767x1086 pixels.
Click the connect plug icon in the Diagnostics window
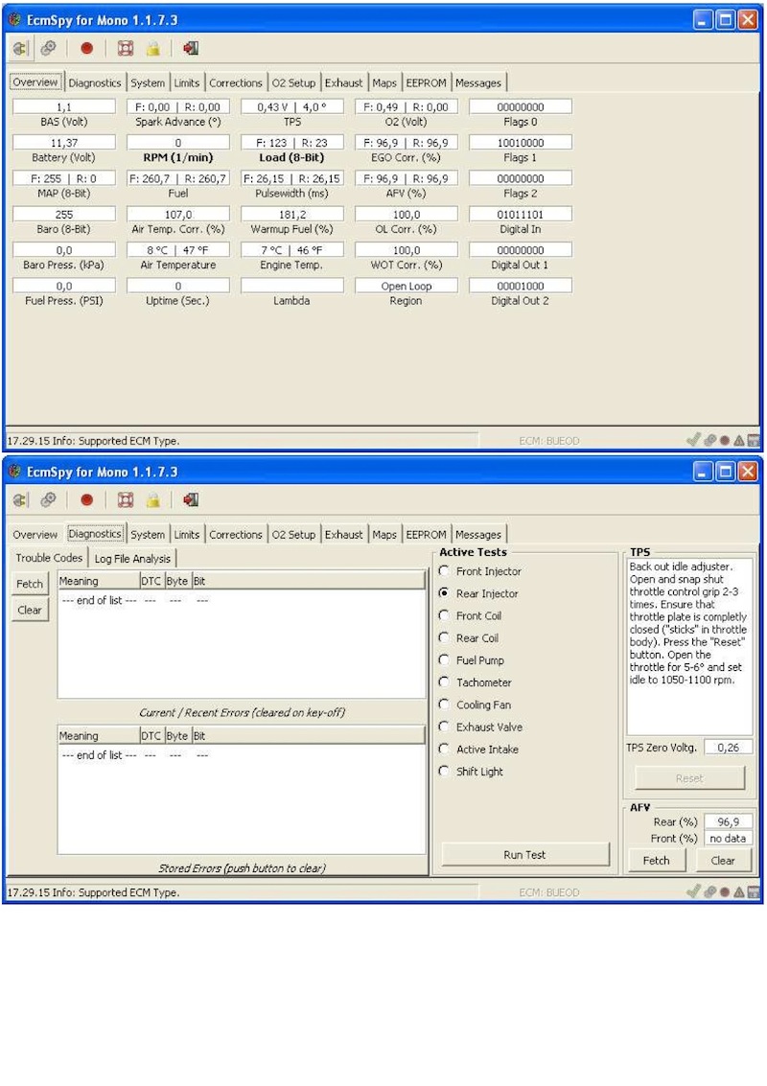pos(21,500)
